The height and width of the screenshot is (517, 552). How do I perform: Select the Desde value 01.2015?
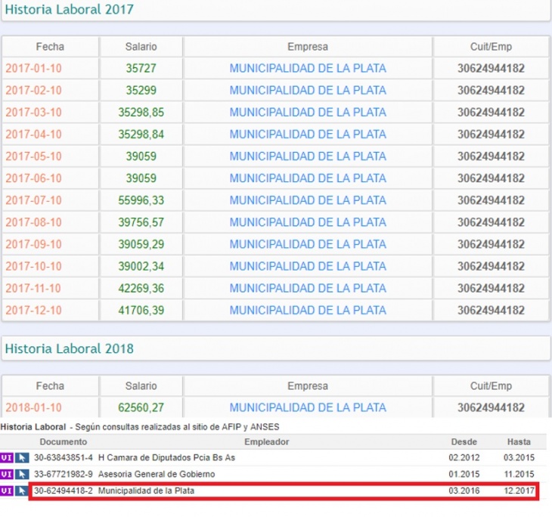(x=464, y=474)
